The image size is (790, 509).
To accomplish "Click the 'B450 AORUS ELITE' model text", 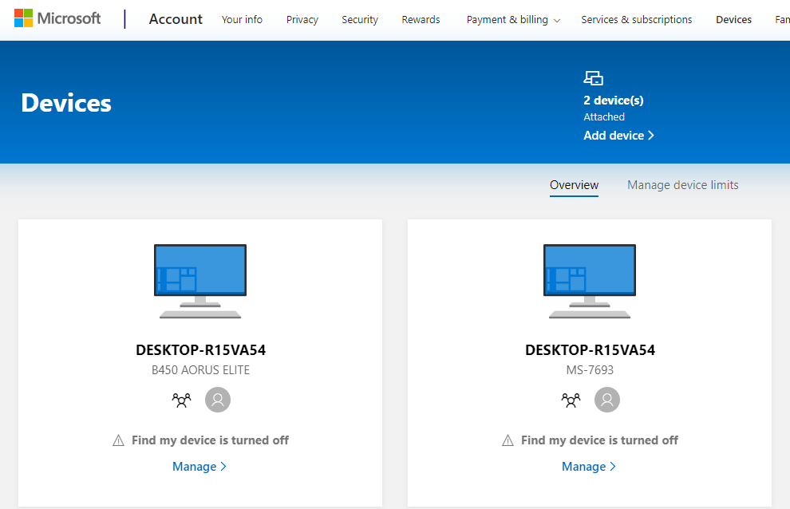I will tap(200, 370).
